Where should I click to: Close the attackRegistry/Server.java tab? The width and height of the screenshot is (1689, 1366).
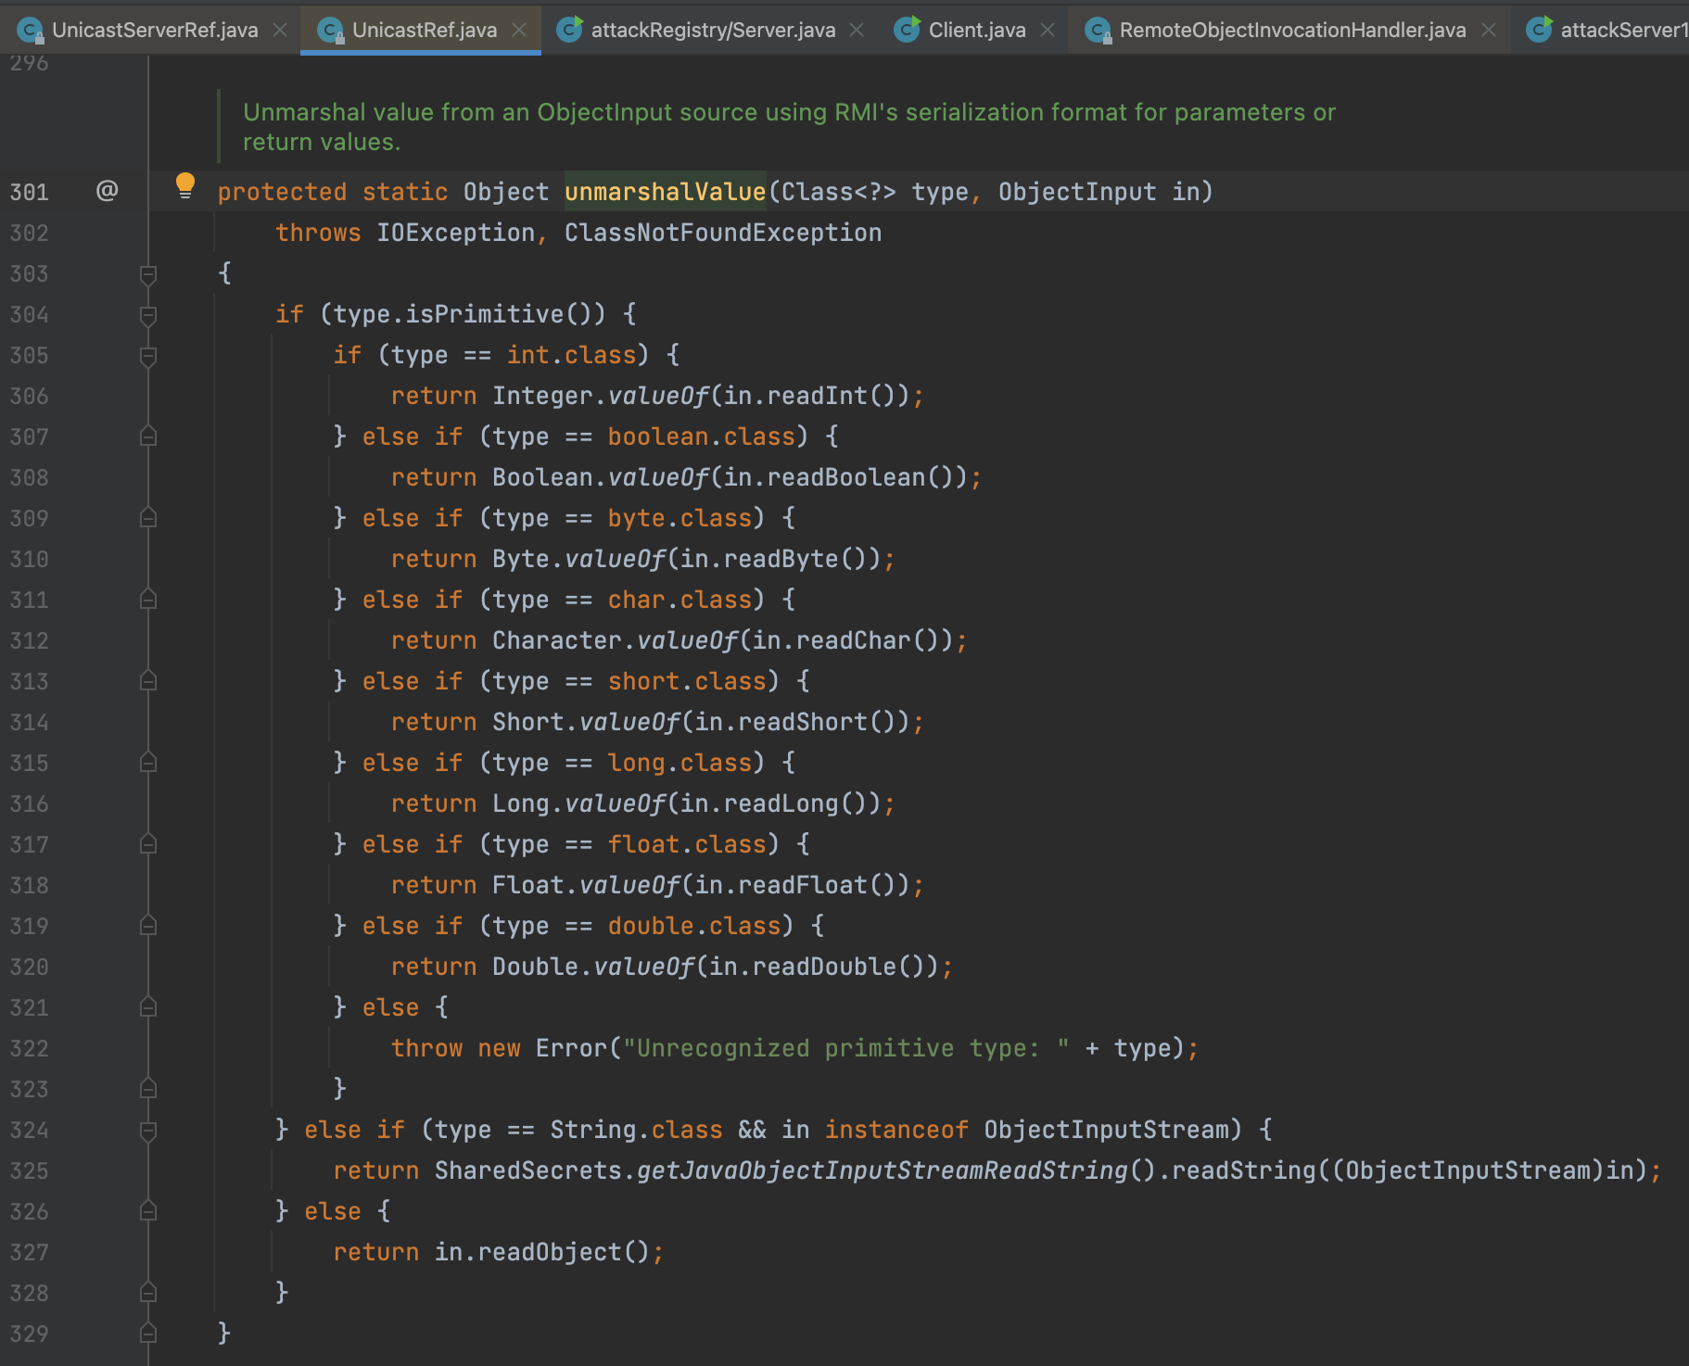[x=857, y=30]
